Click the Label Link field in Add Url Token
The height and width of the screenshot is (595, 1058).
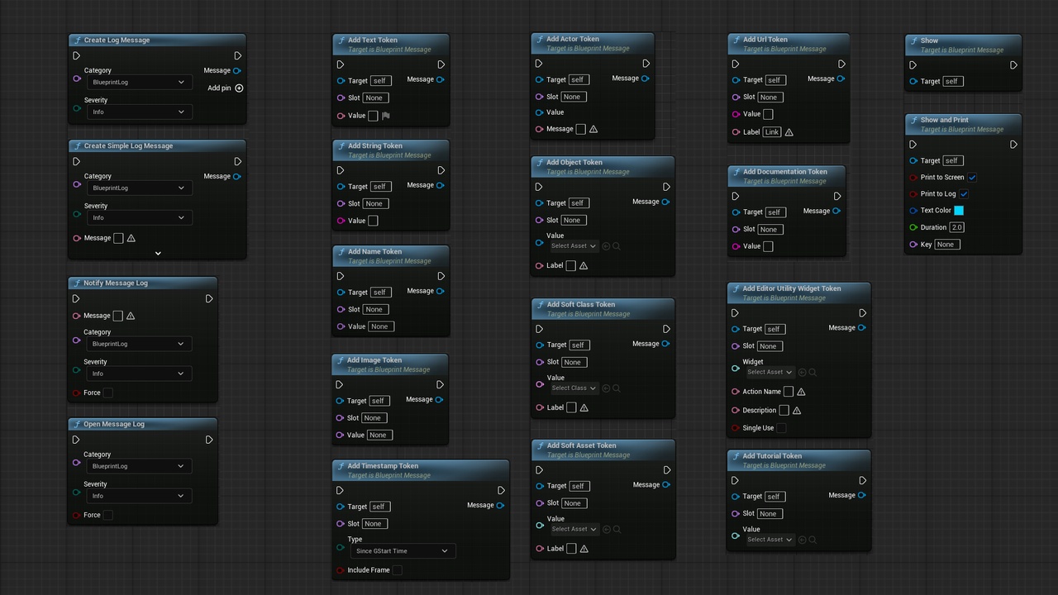(x=772, y=132)
